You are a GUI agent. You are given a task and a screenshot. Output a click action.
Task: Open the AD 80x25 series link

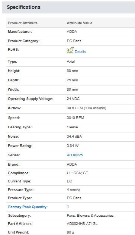point(75,155)
